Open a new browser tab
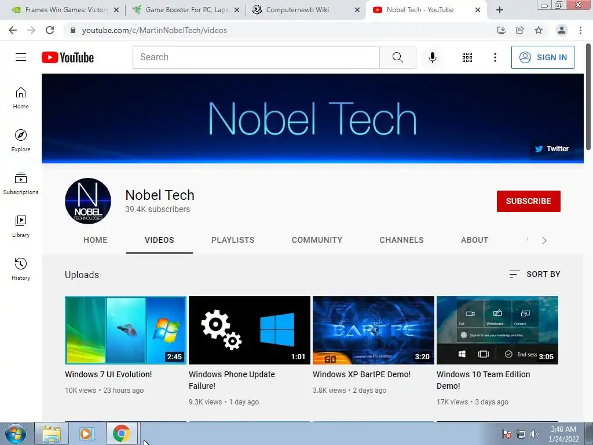Screen dimensions: 593x445 click(500, 10)
